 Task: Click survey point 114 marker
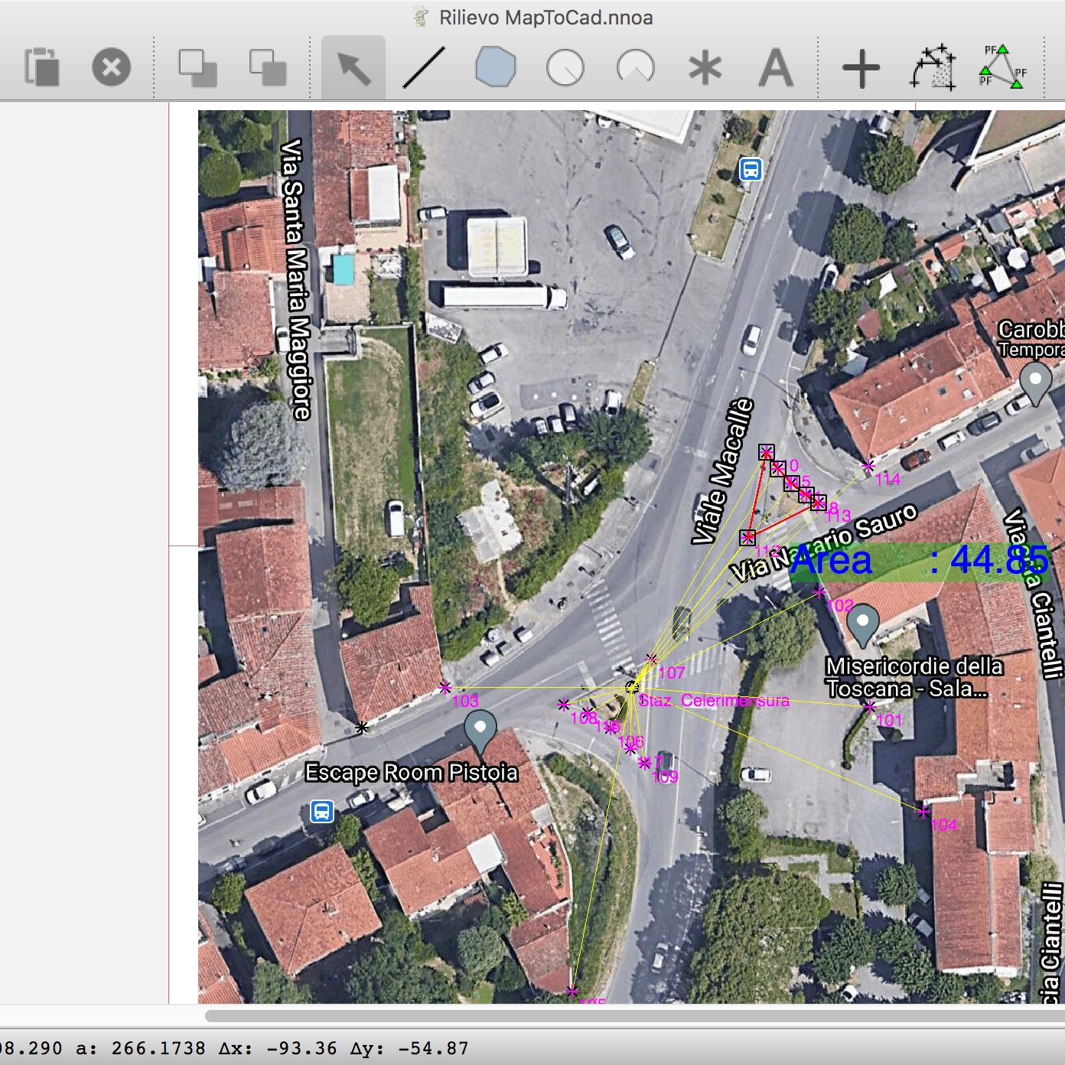(x=868, y=465)
